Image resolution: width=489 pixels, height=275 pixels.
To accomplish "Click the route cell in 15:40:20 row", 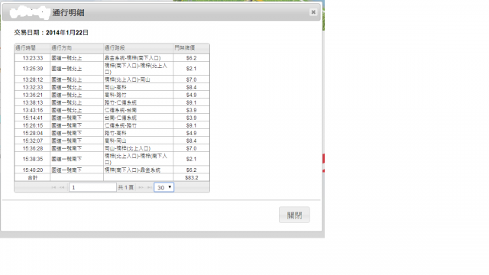I will pyautogui.click(x=138, y=170).
